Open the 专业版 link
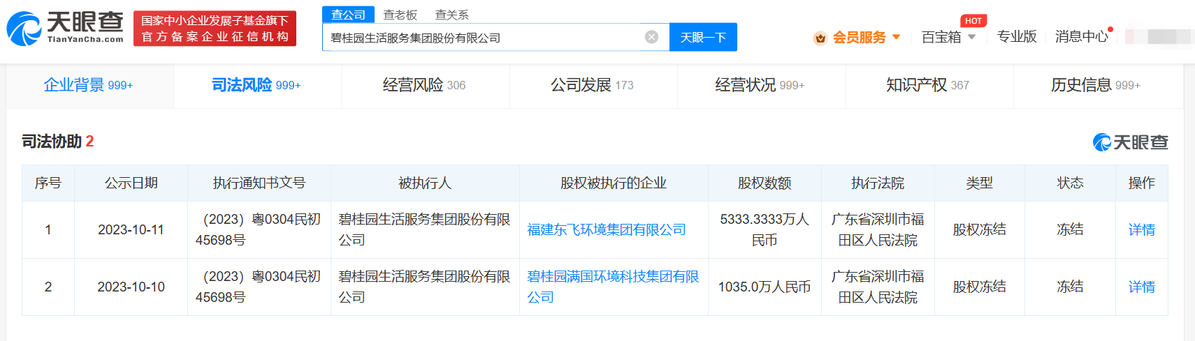 [1017, 37]
